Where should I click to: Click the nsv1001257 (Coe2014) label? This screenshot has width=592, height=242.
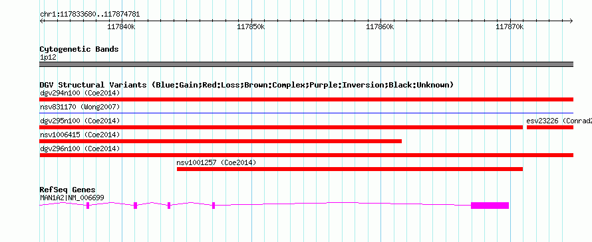click(216, 162)
